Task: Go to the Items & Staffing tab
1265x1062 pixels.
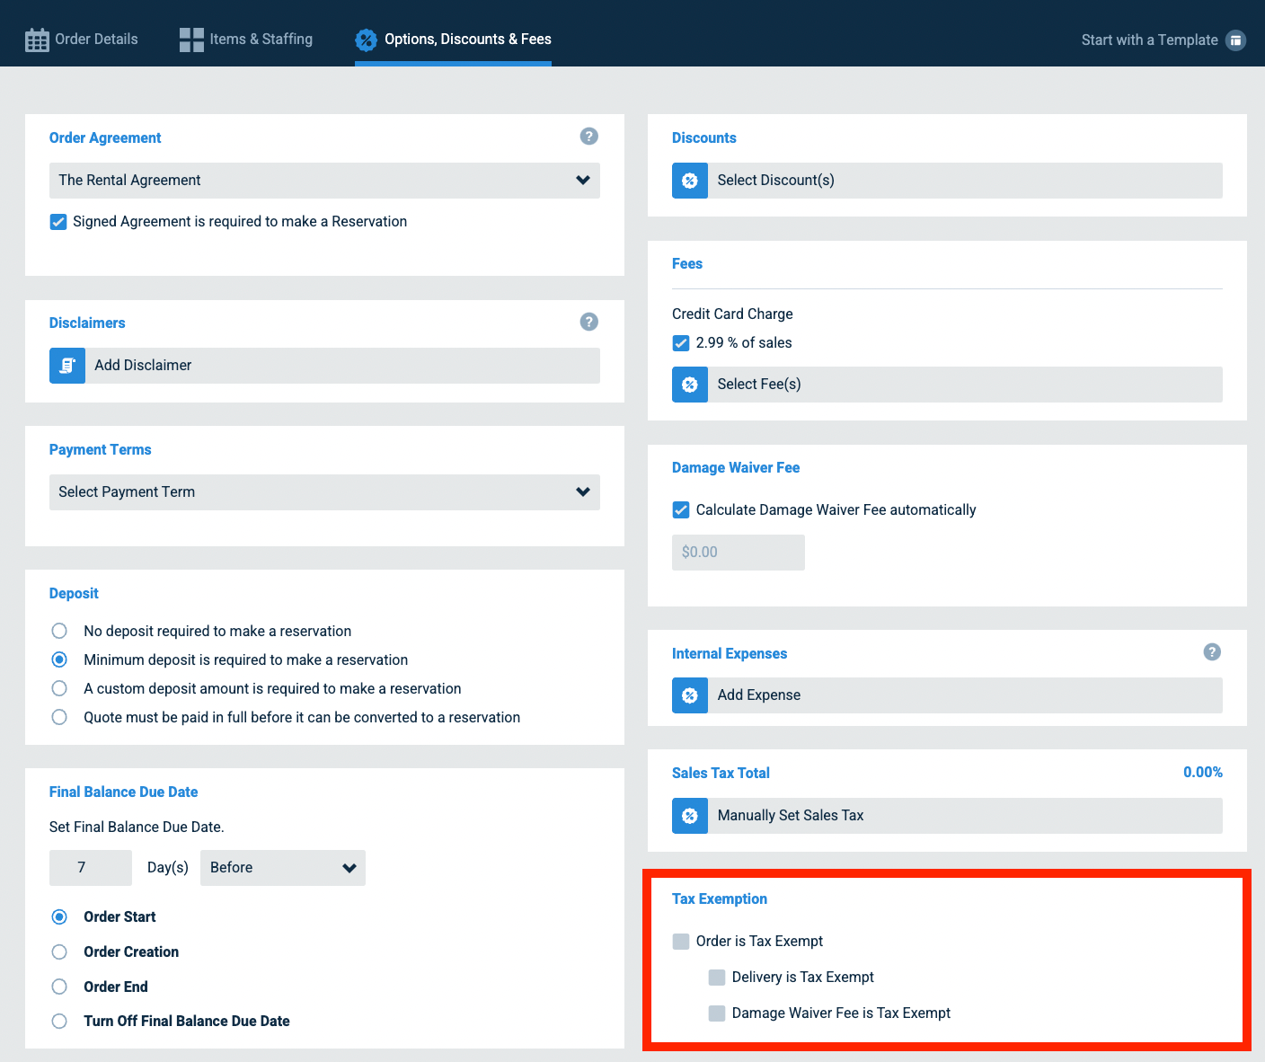Action: 246,40
